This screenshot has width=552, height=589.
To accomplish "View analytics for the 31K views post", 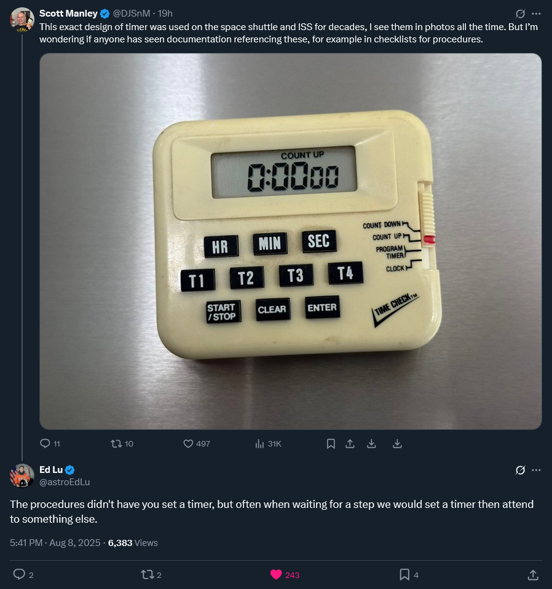I will pyautogui.click(x=259, y=443).
